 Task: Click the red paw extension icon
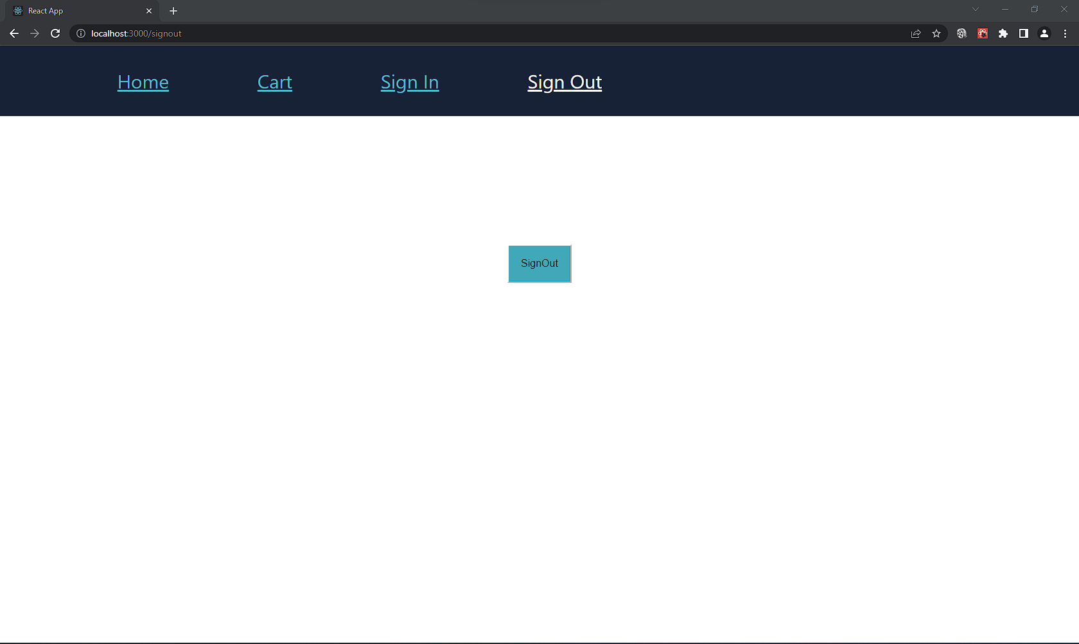(982, 33)
